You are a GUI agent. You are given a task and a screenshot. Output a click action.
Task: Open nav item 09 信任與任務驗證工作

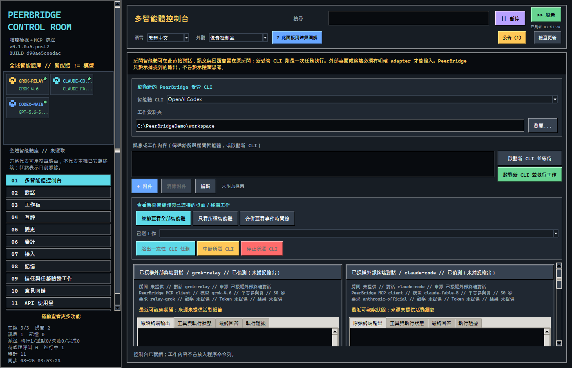pyautogui.click(x=58, y=278)
